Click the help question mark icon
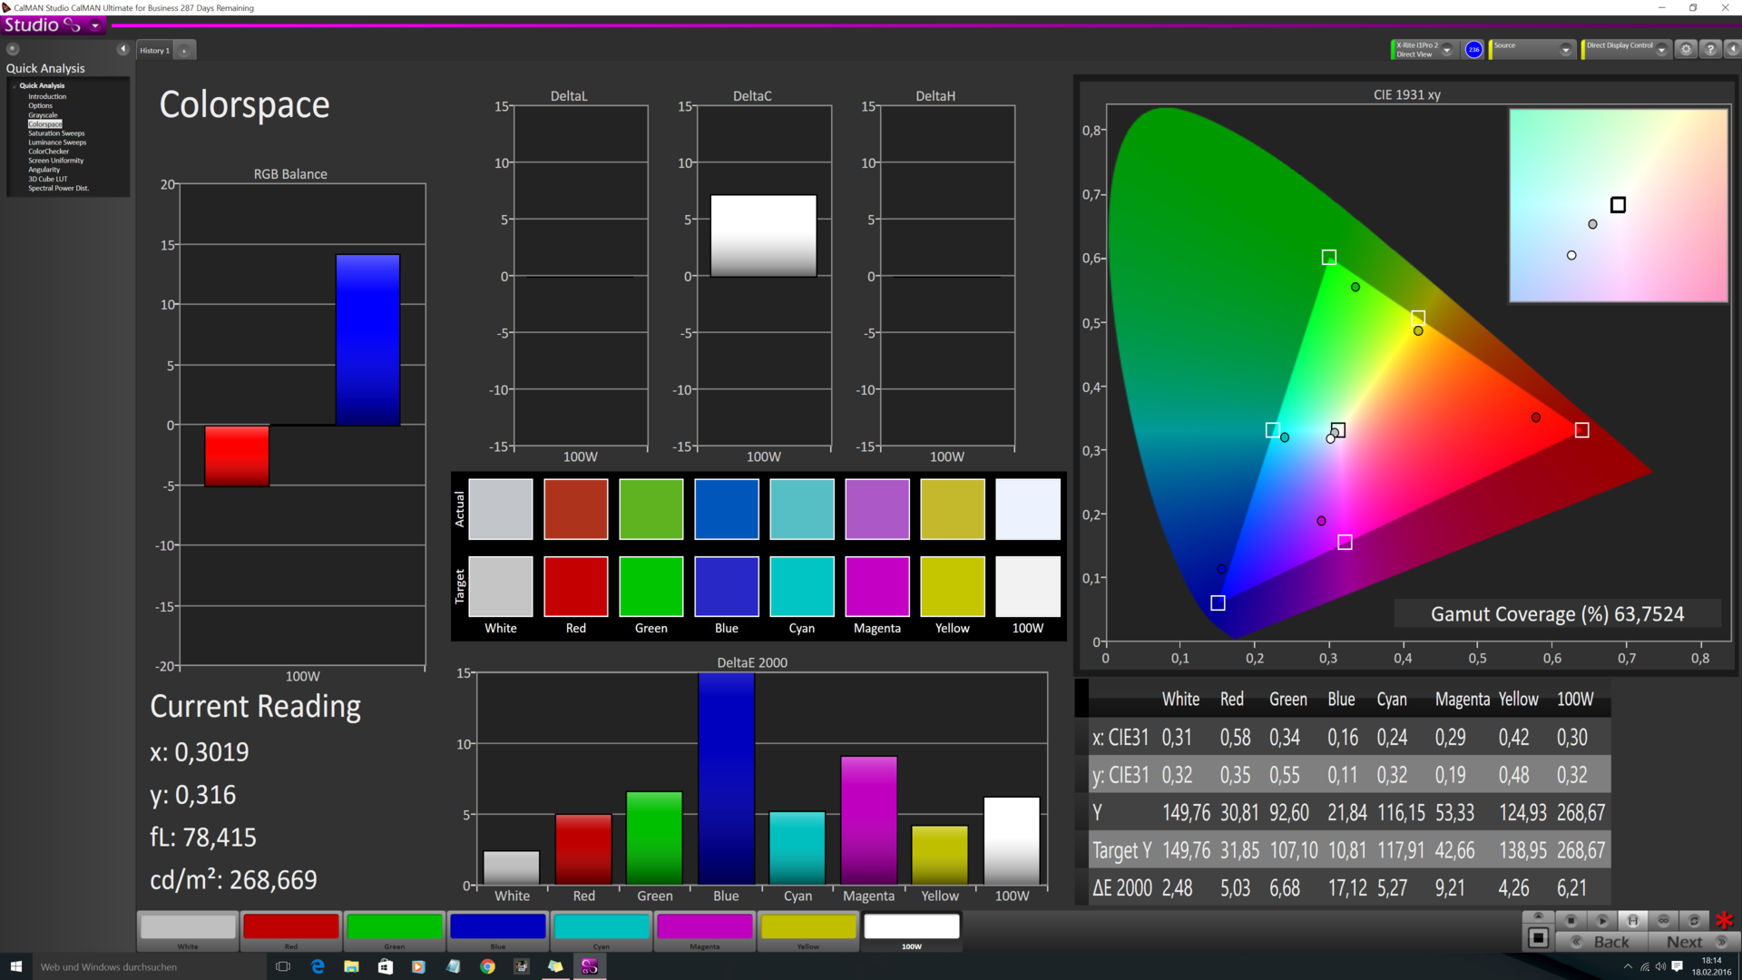Image resolution: width=1742 pixels, height=980 pixels. click(x=1710, y=50)
